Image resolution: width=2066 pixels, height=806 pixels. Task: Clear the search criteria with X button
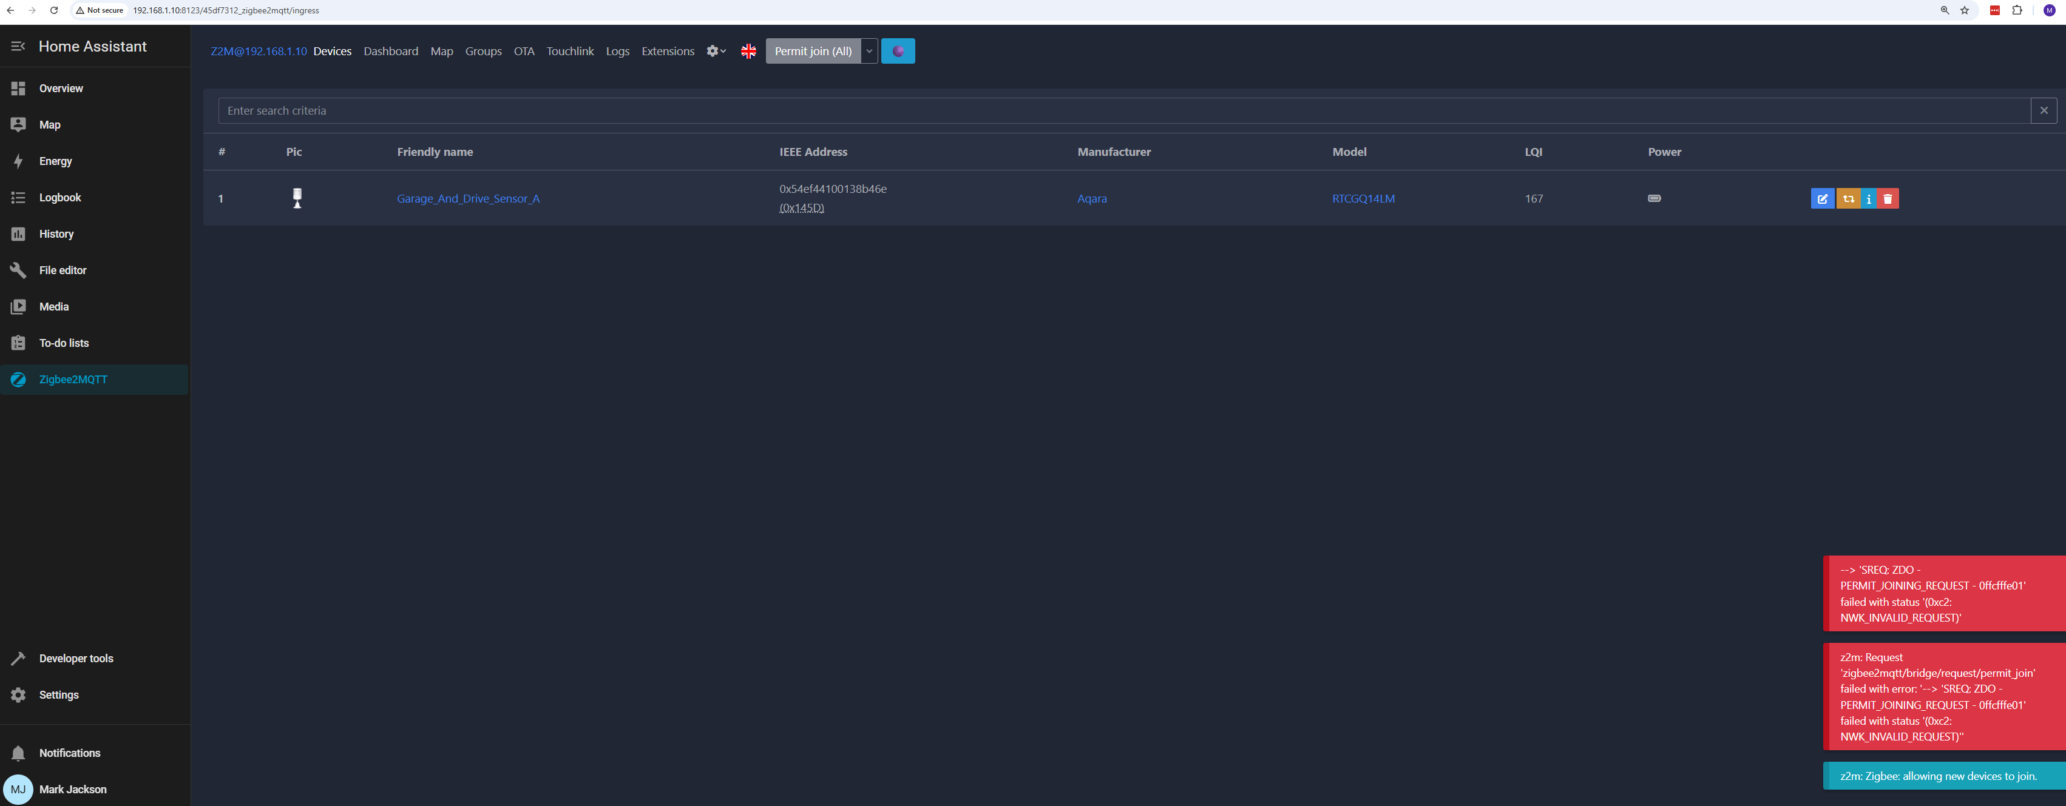pyautogui.click(x=2044, y=110)
